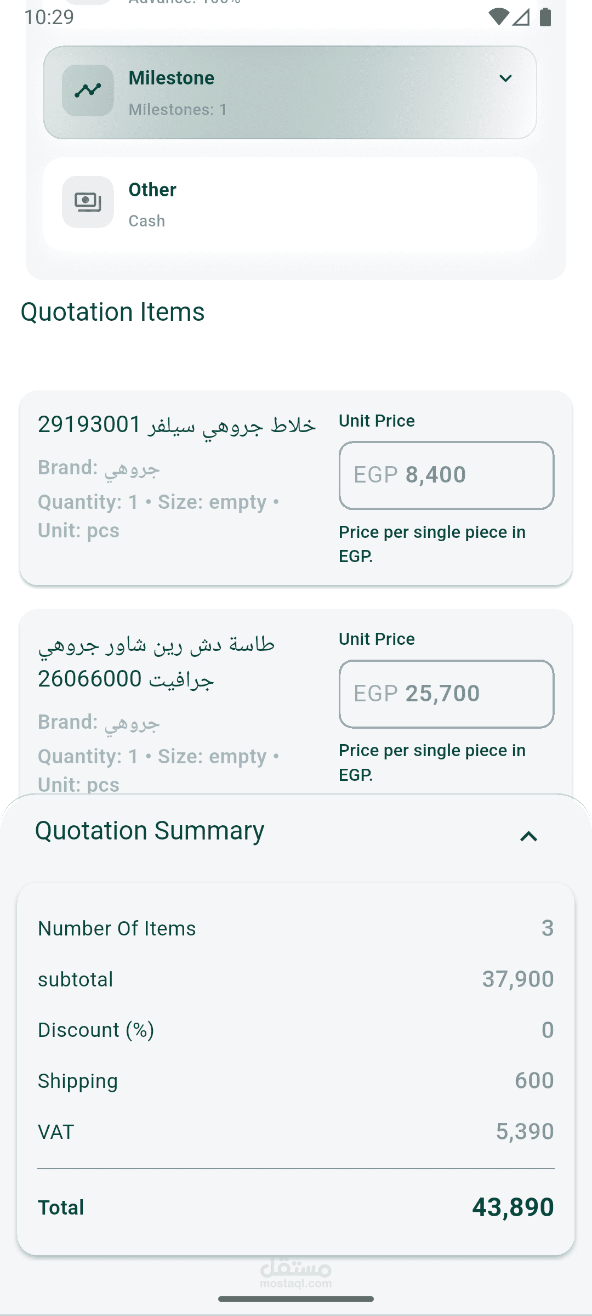592x1316 pixels.
Task: Tap the Total amount 43,890
Action: [x=513, y=1207]
